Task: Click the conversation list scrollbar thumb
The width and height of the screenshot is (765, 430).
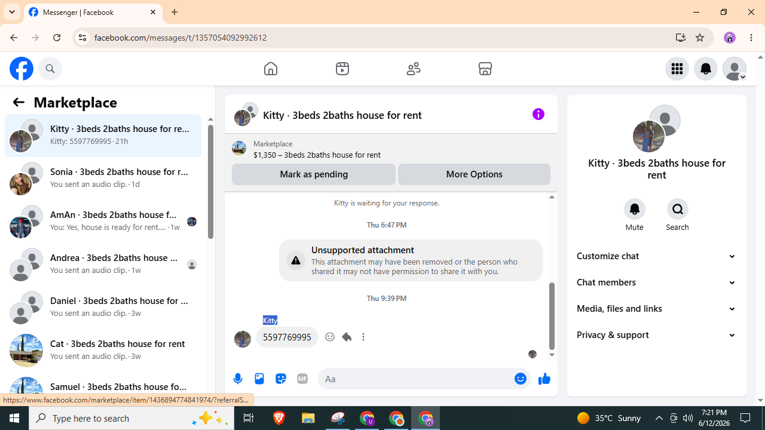Action: point(210,182)
